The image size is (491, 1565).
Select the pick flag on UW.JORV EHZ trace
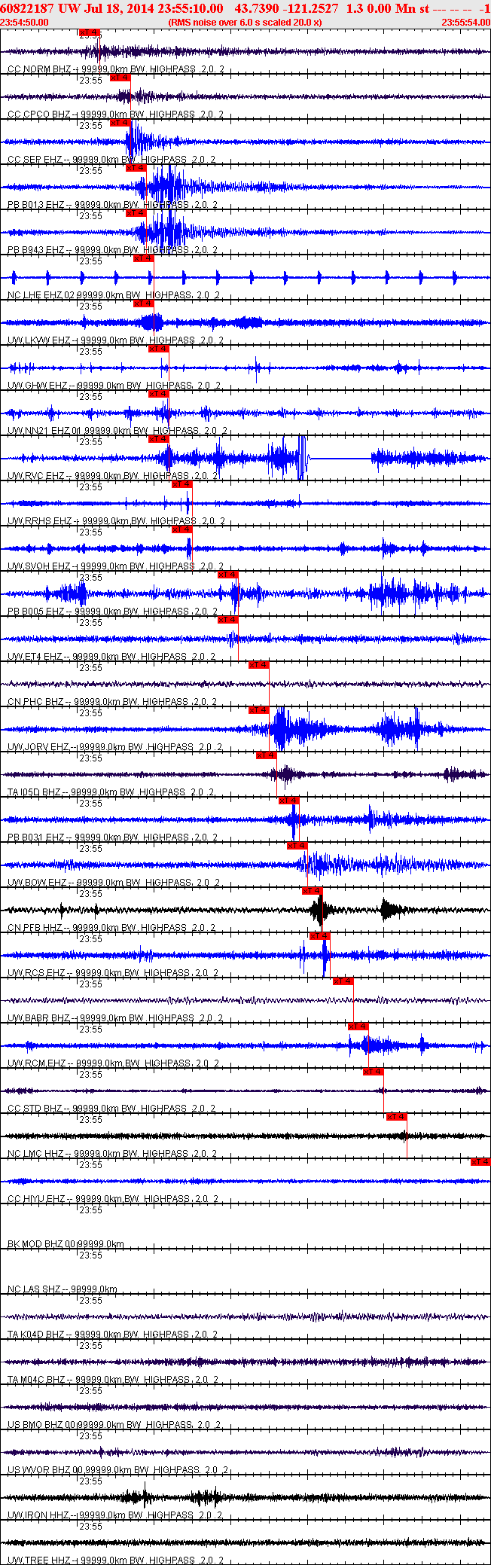pyautogui.click(x=258, y=710)
